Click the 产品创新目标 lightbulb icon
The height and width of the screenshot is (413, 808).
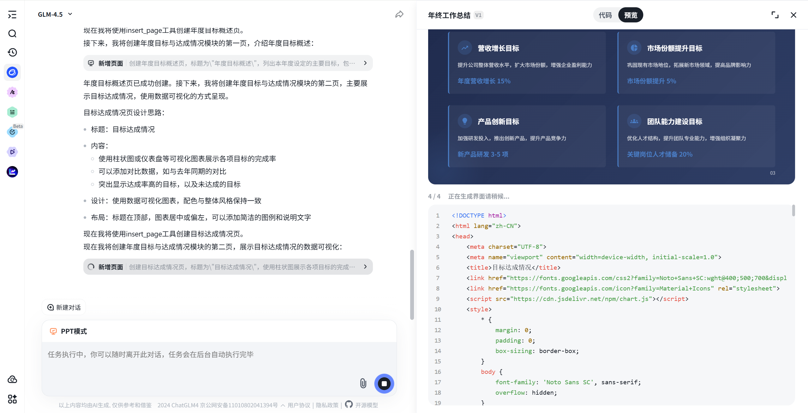(x=465, y=121)
